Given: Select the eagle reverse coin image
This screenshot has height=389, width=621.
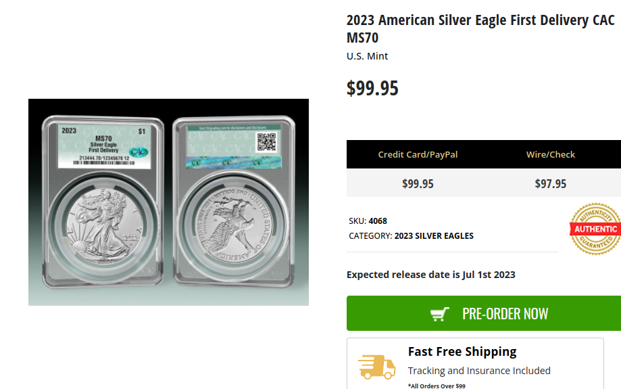Looking at the screenshot, I should click(x=233, y=225).
